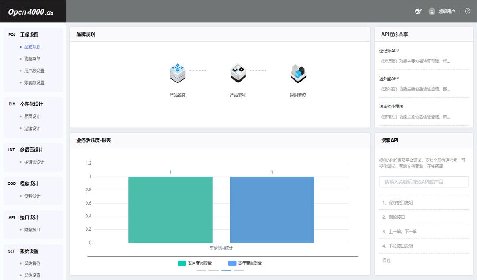Click the user avatar icon beside 超级用户
The width and height of the screenshot is (477, 280).
point(432,11)
